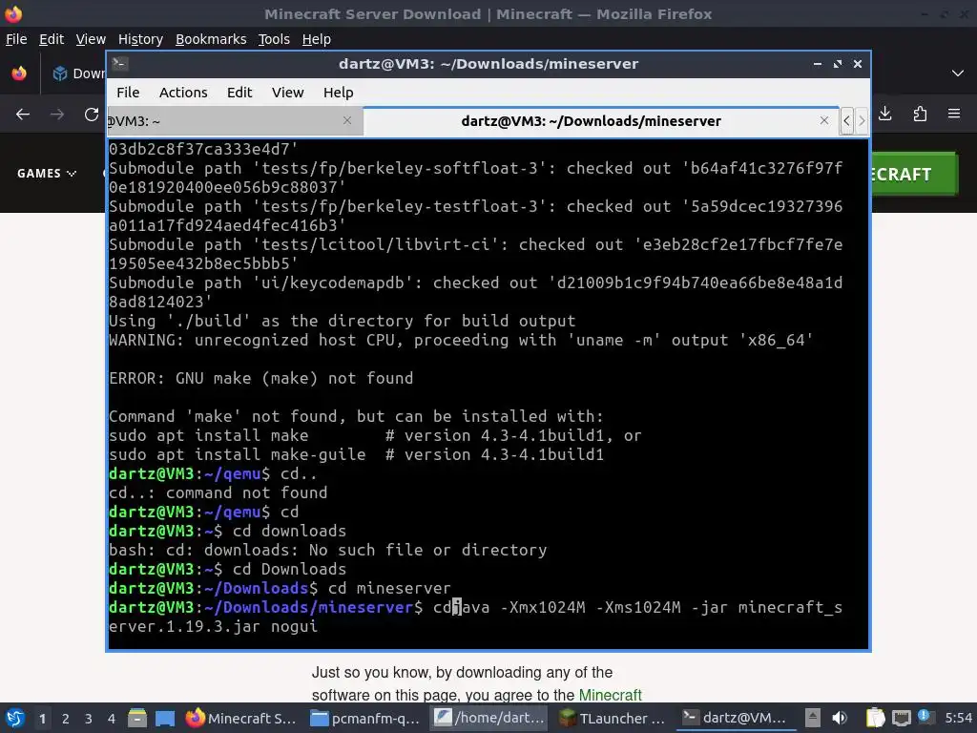
Task: Open Firefox Help menu
Action: click(x=316, y=38)
